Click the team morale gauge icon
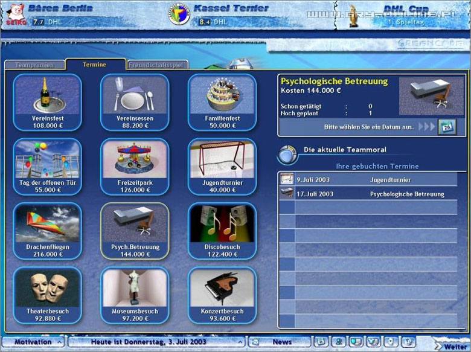This screenshot has height=352, width=471. click(287, 155)
